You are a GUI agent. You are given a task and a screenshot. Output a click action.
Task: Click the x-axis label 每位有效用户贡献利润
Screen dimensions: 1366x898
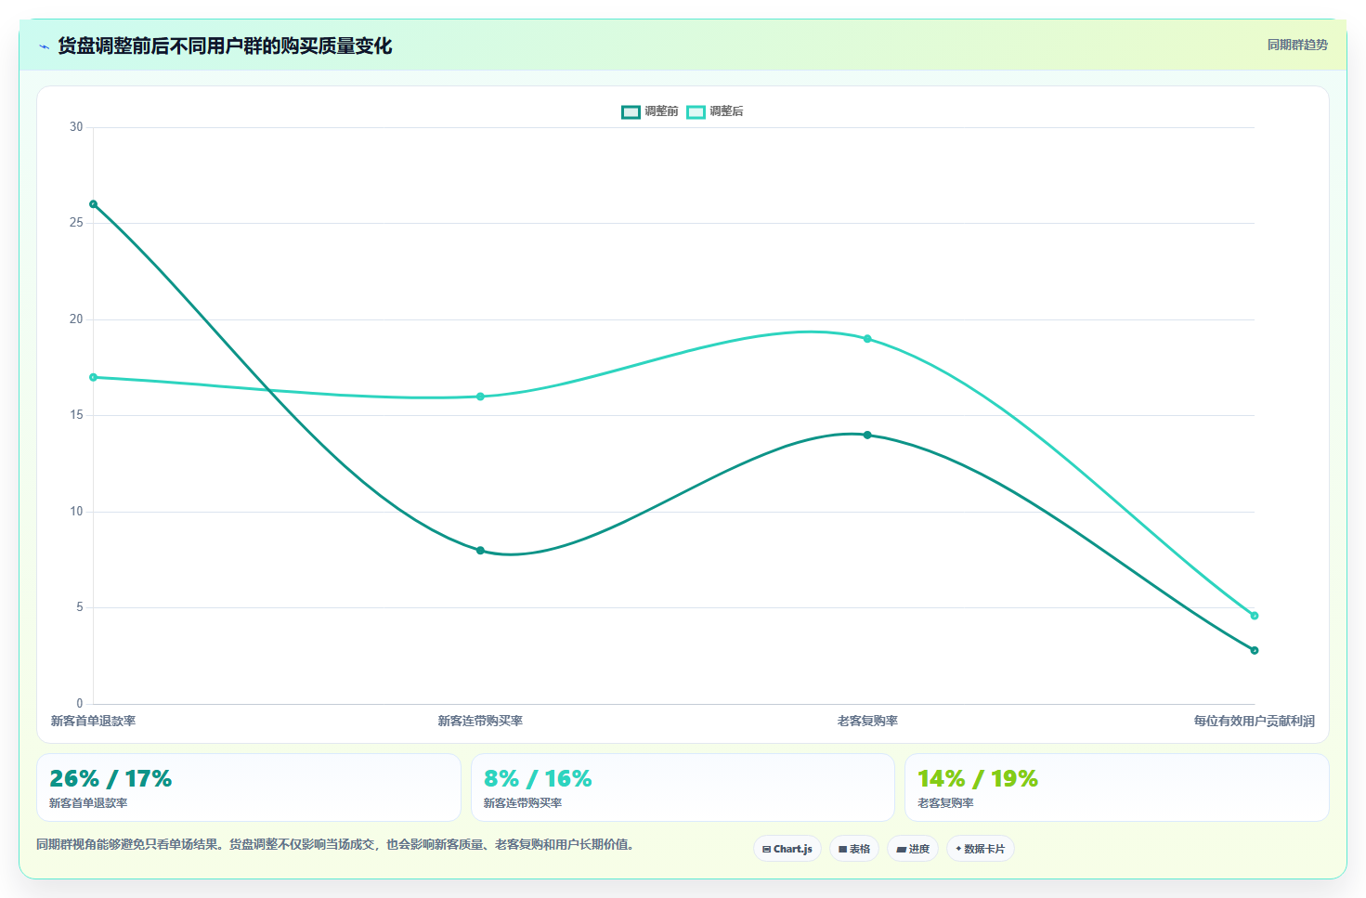tap(1255, 721)
